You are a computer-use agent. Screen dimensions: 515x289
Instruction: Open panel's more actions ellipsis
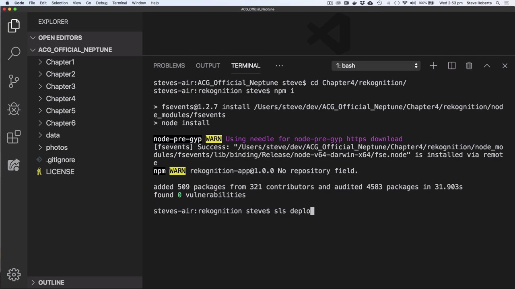(279, 65)
